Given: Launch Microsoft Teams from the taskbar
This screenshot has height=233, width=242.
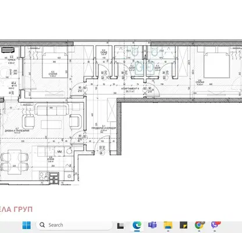Looking at the screenshot, I should (152, 225).
